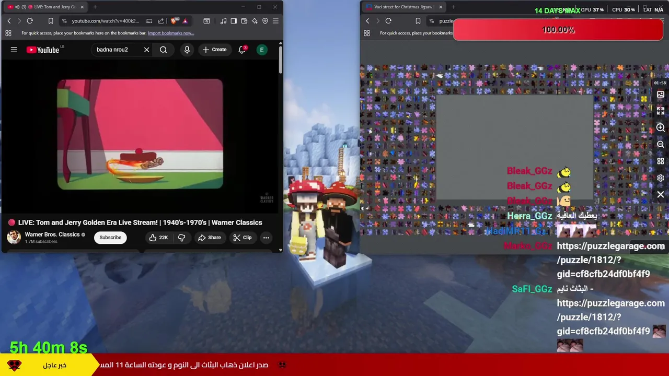Open the Brave Wallet icon

244,21
